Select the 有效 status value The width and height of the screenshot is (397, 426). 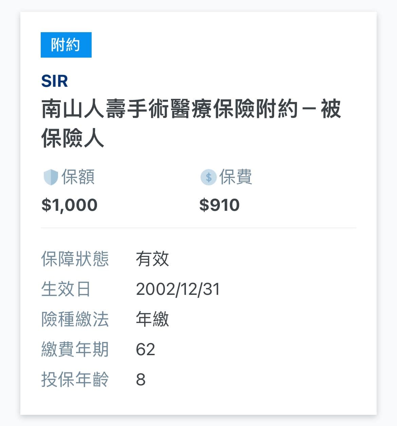[152, 259]
